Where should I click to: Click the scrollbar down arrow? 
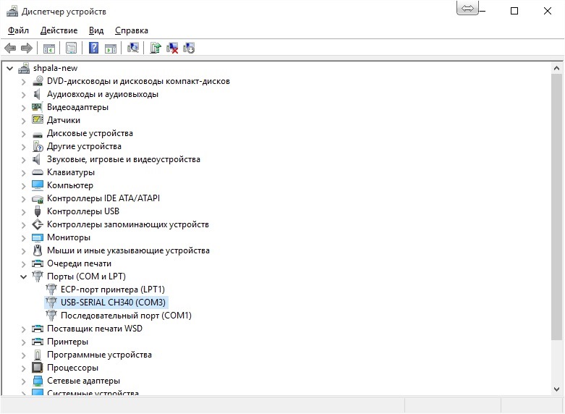[557, 389]
